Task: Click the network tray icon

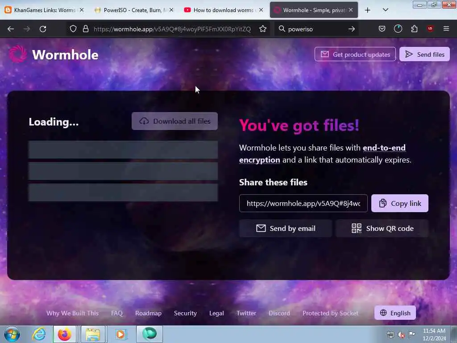Action: click(x=390, y=335)
